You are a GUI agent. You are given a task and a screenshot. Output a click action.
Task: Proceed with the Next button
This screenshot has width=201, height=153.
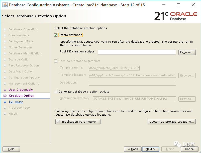pos(151,149)
